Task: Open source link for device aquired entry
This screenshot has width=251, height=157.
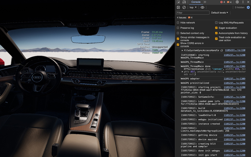Action: click(235, 139)
